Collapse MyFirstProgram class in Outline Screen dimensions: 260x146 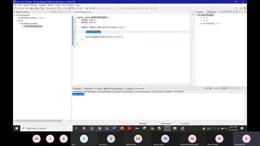tap(197, 15)
